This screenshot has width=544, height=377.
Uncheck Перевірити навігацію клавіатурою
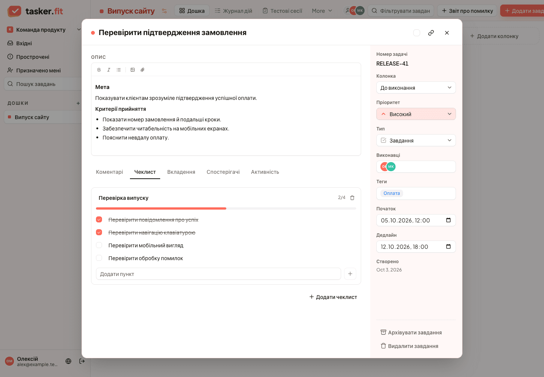pyautogui.click(x=99, y=232)
